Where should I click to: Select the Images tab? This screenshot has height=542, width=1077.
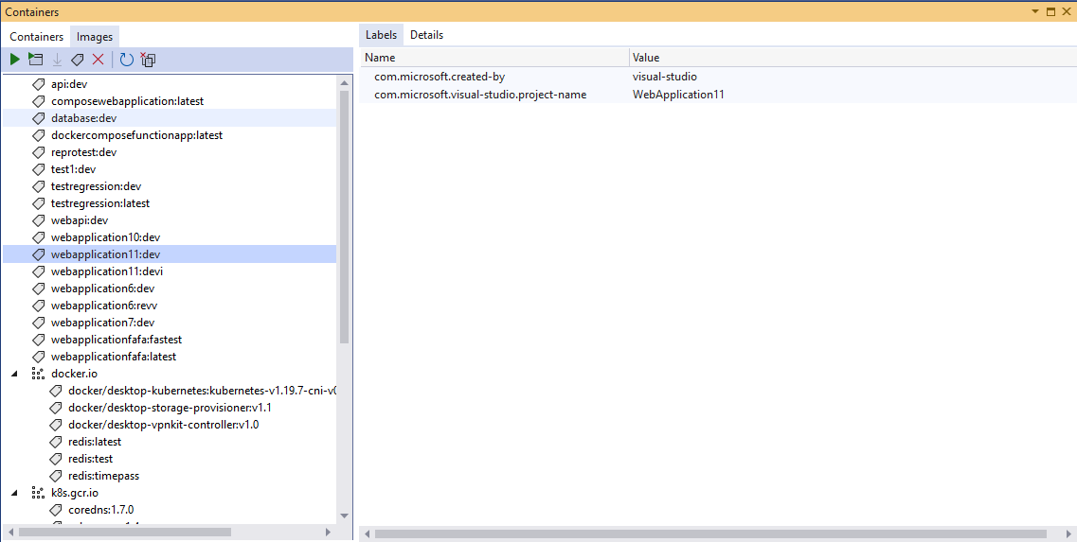click(95, 36)
